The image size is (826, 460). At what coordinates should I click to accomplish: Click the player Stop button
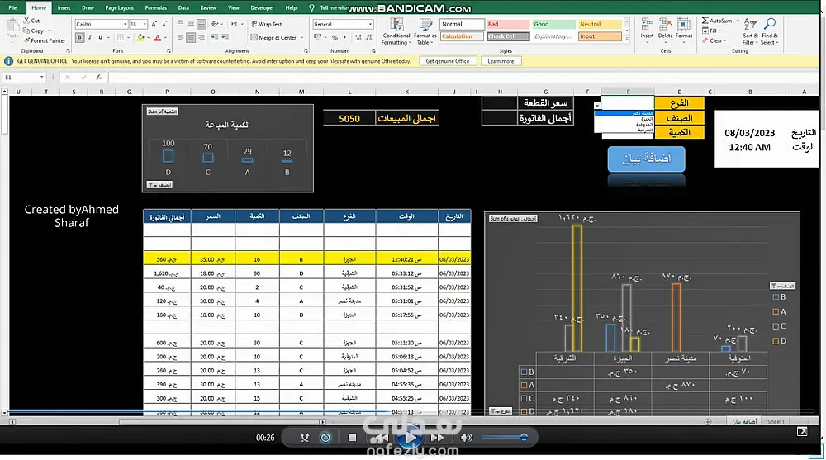point(353,438)
